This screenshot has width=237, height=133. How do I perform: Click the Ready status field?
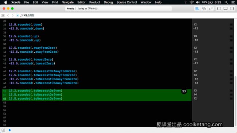pyautogui.click(x=118, y=9)
